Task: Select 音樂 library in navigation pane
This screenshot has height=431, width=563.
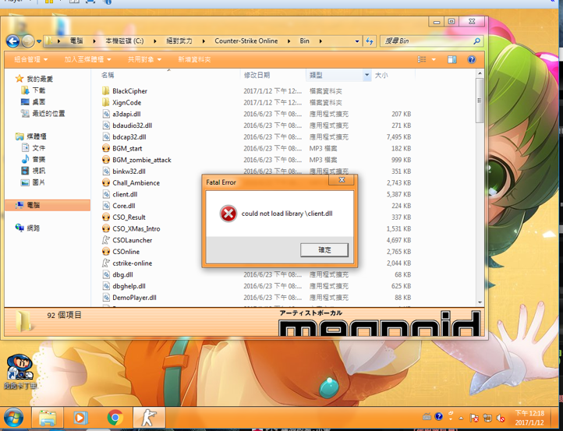Action: (33, 159)
